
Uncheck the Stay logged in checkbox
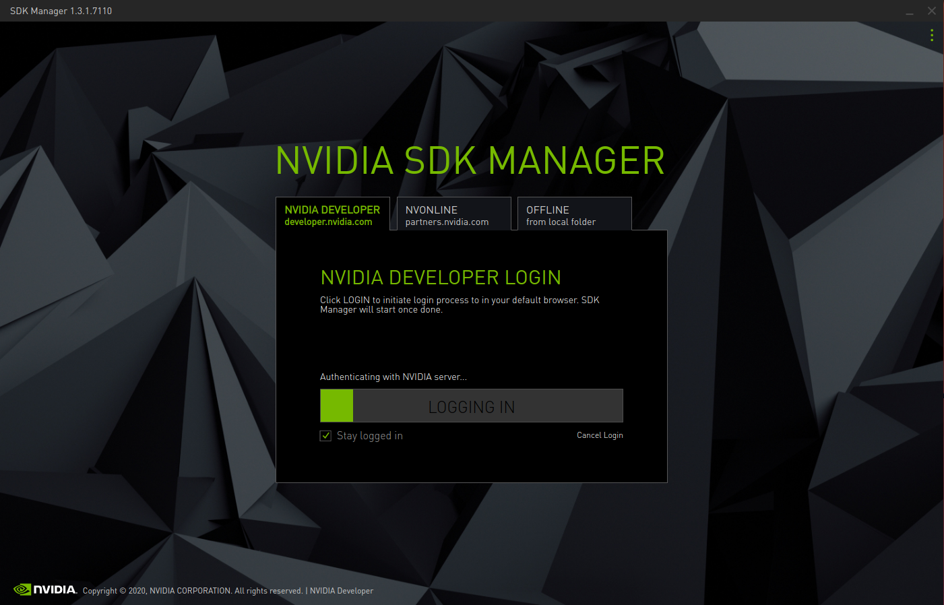tap(325, 436)
